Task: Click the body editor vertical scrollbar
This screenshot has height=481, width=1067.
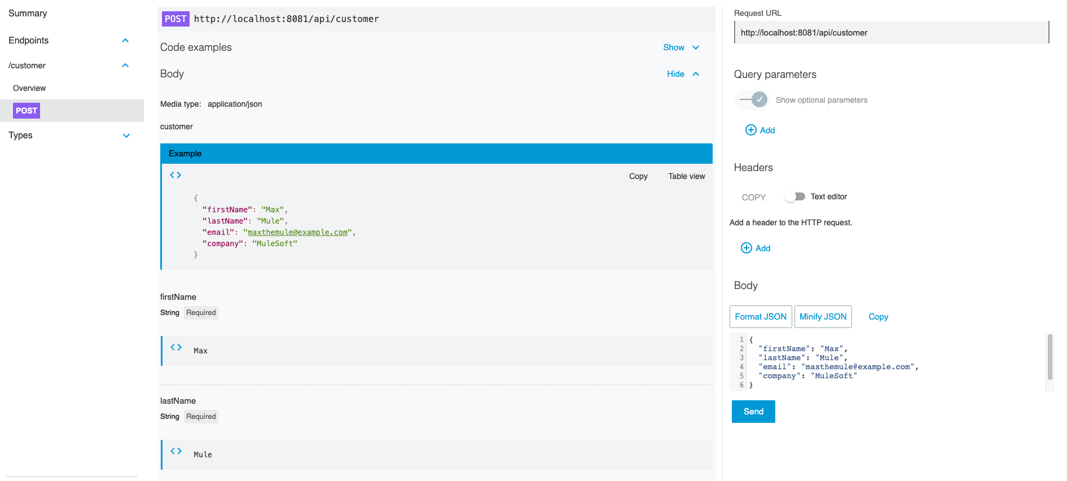Action: point(1050,357)
